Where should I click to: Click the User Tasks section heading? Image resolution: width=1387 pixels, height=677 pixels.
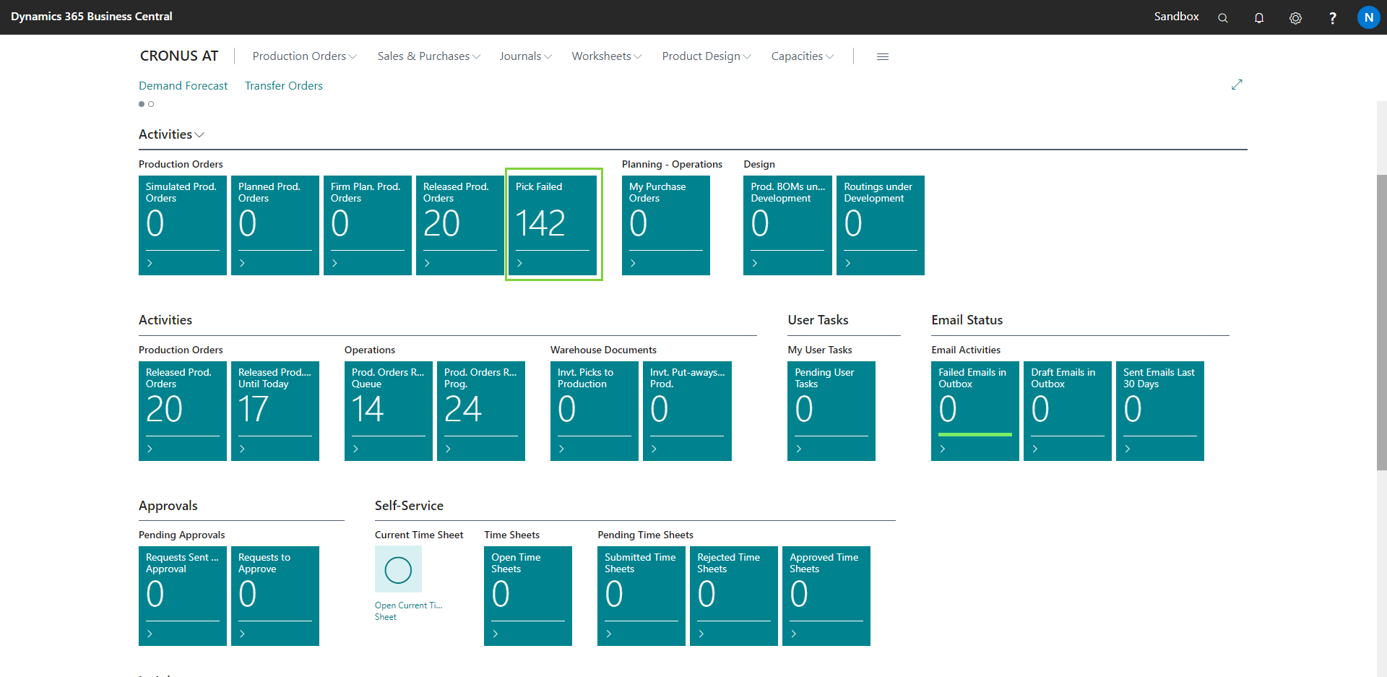(x=818, y=320)
